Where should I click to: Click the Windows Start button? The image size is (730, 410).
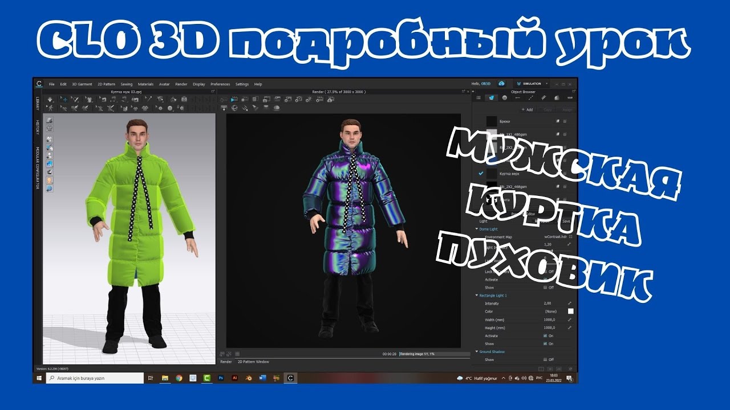tap(39, 378)
